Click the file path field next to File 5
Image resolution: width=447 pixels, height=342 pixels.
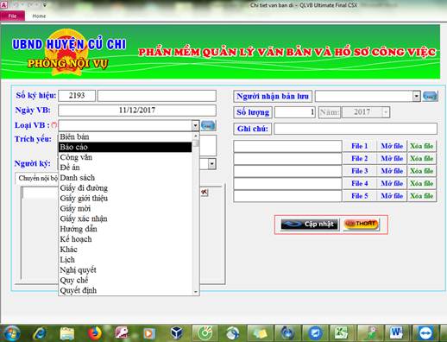(x=287, y=196)
